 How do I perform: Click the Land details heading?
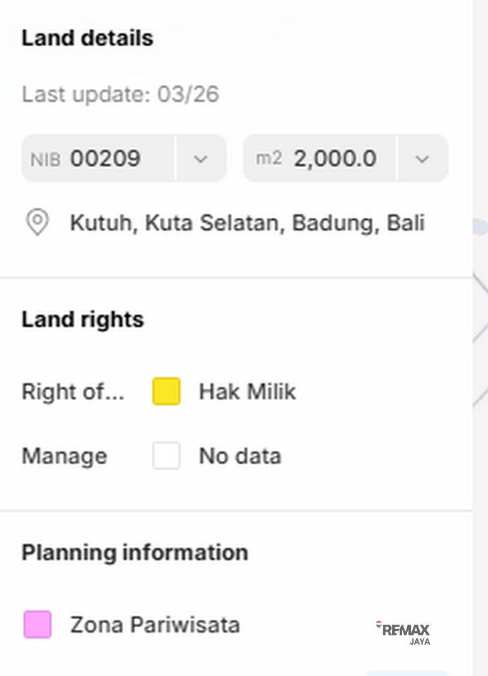click(x=88, y=38)
